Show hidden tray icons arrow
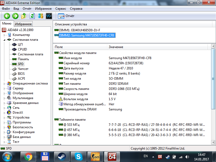216x162 pixels. (153, 157)
